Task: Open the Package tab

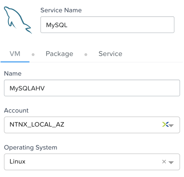Action: click(x=59, y=54)
